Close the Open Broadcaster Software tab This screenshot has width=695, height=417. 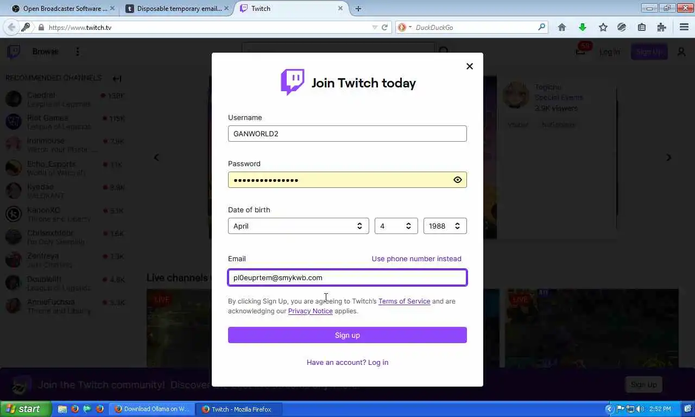[112, 8]
